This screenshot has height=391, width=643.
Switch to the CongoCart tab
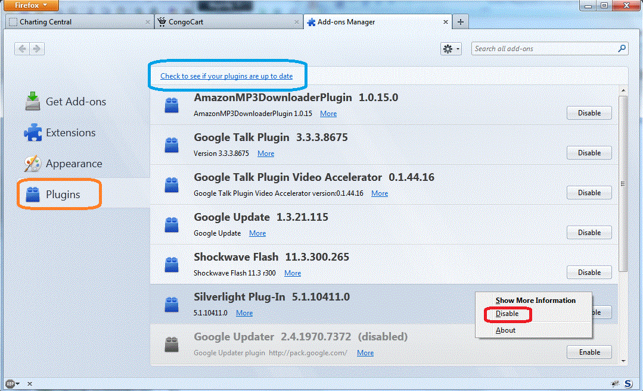pyautogui.click(x=228, y=21)
